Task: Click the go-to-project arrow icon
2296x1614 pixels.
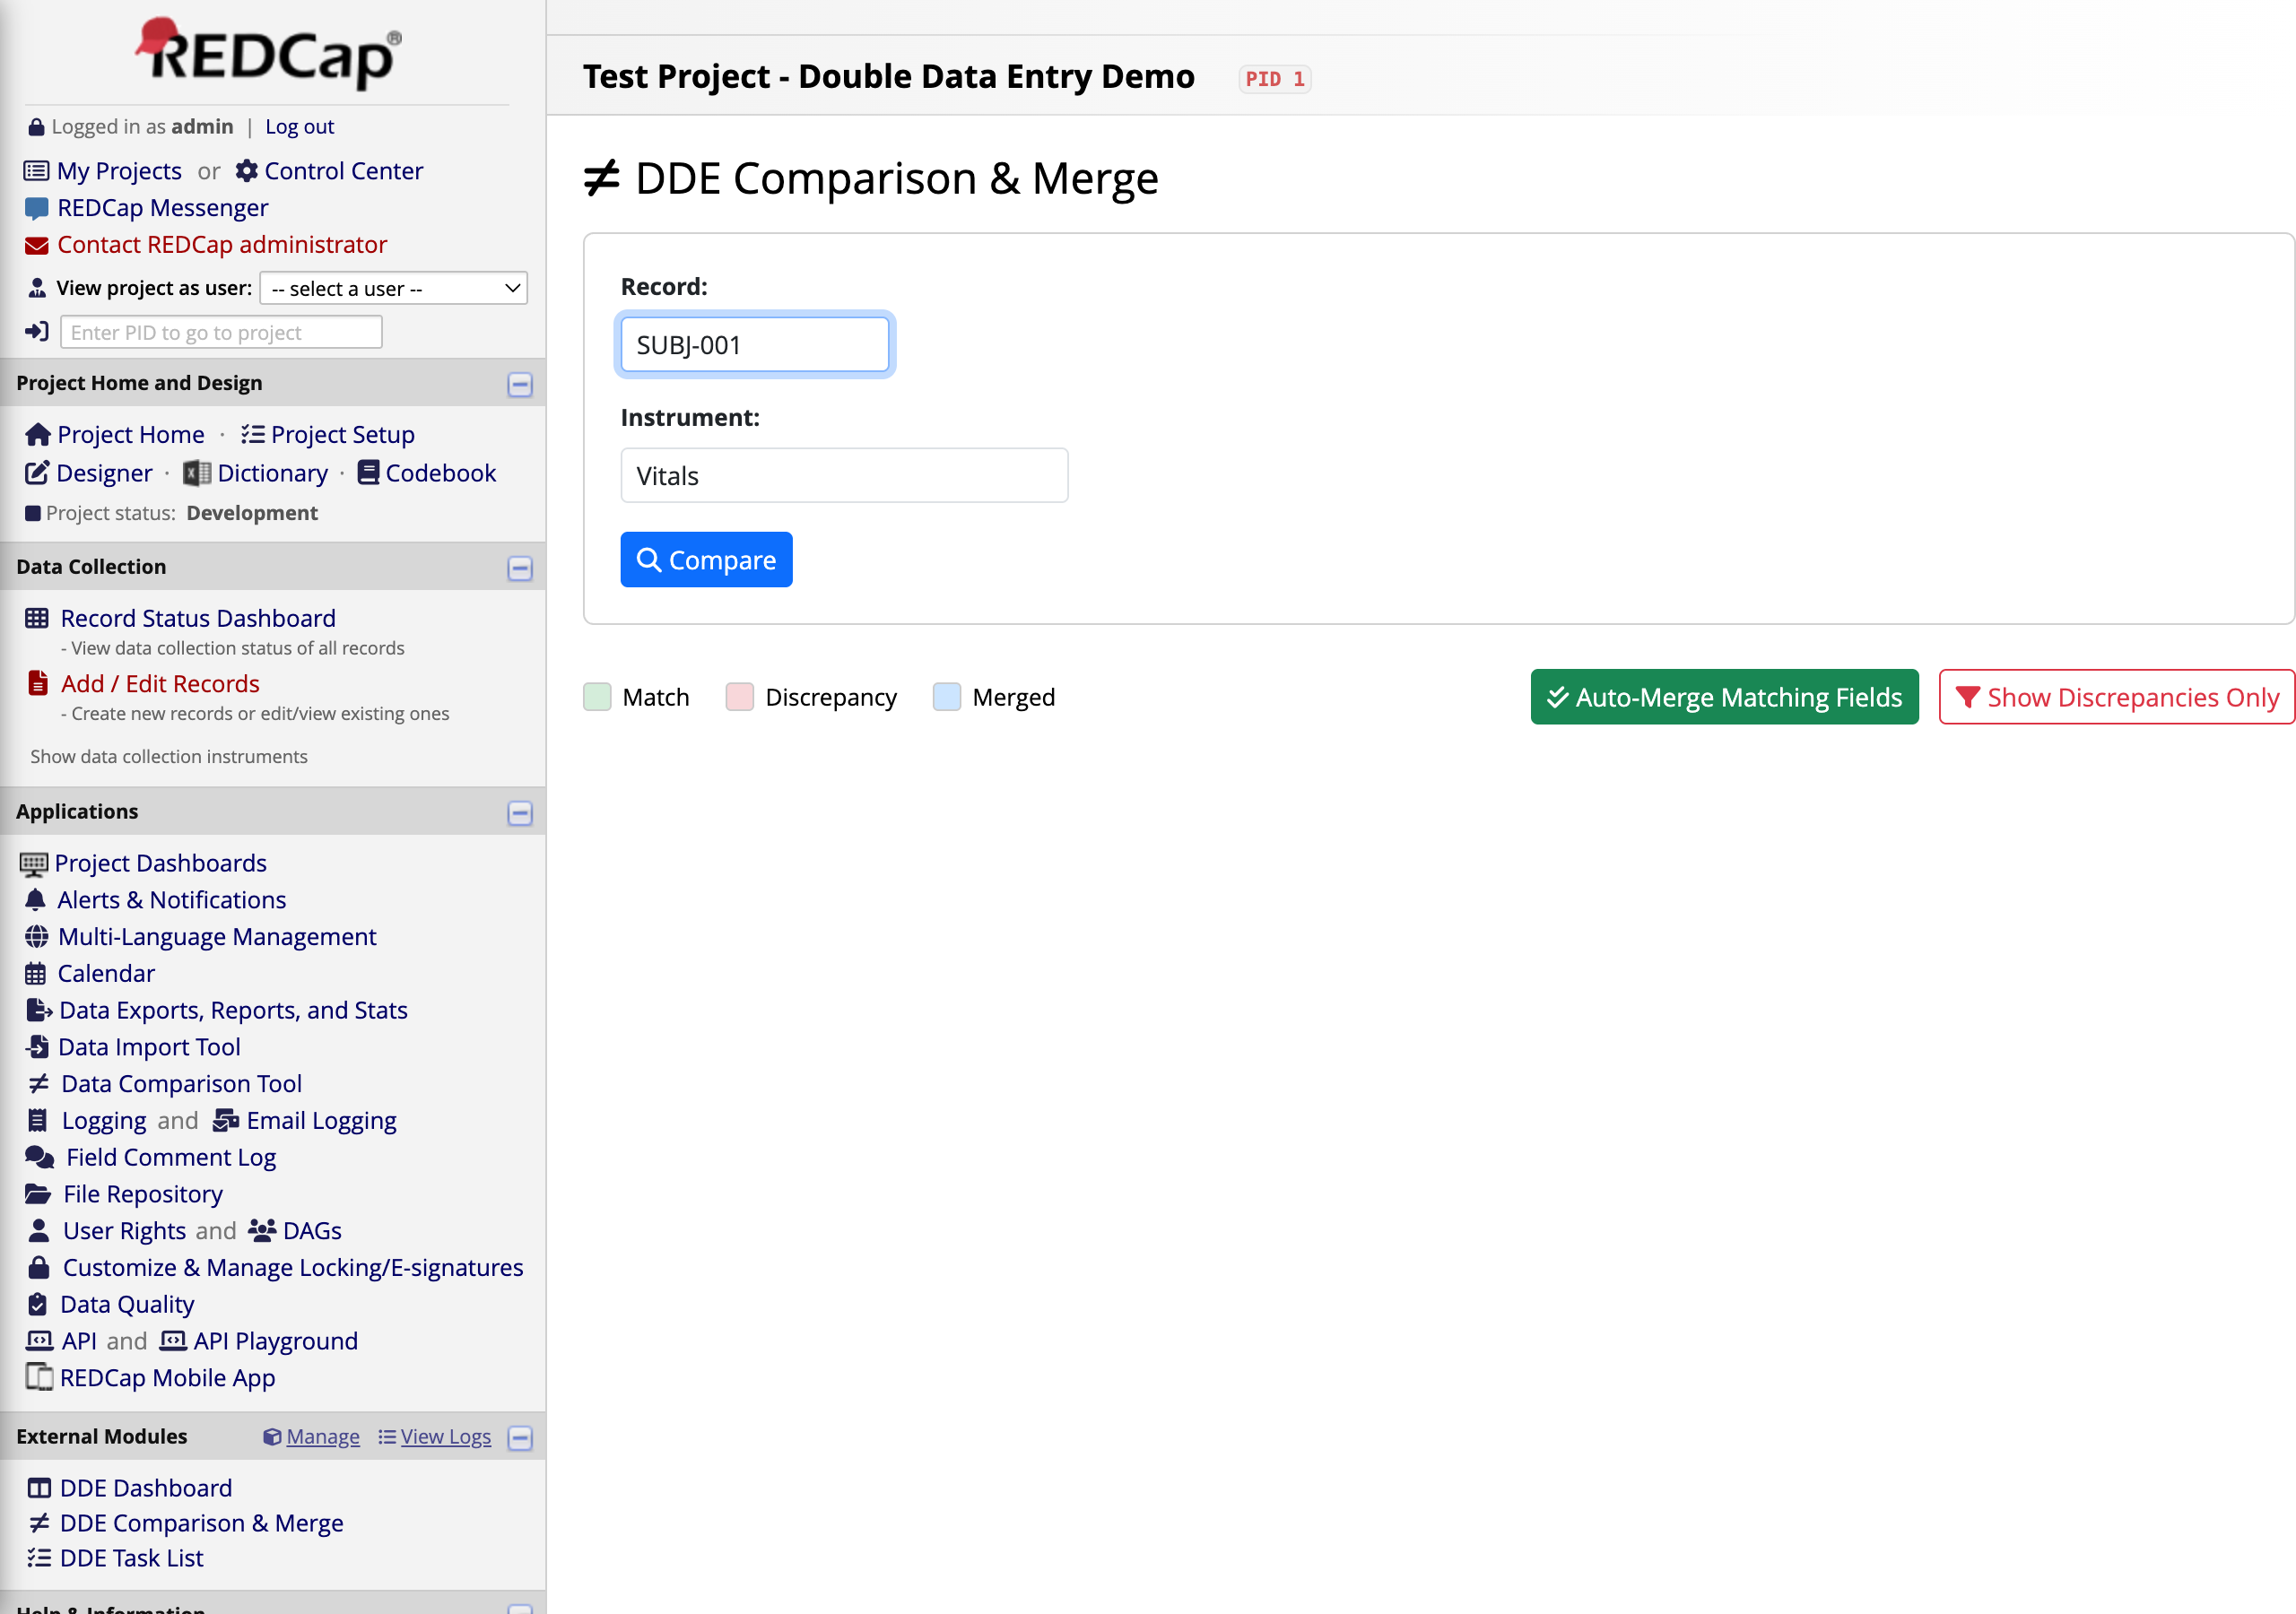Action: pyautogui.click(x=37, y=332)
